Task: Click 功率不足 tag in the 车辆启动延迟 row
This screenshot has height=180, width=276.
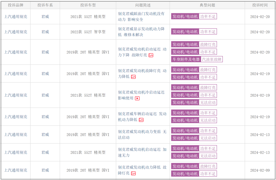Action: pos(194,113)
